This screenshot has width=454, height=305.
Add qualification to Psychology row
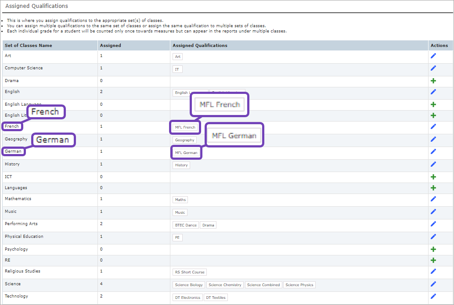pyautogui.click(x=433, y=249)
